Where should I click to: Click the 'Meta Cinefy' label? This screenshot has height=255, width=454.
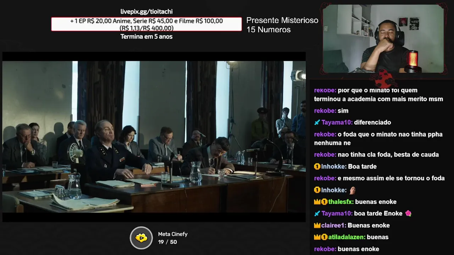(173, 234)
